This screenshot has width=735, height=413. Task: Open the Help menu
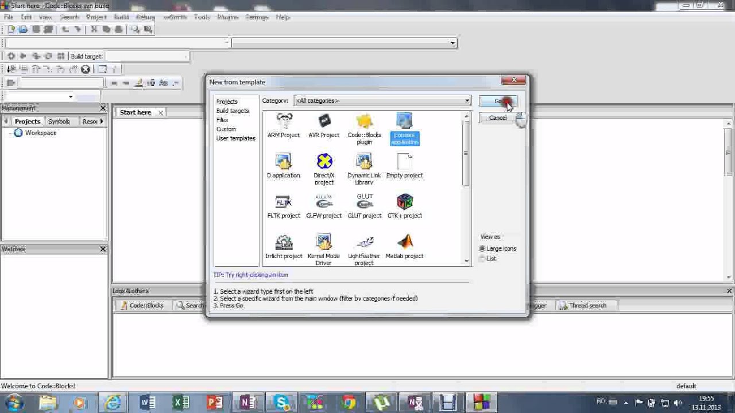[283, 17]
